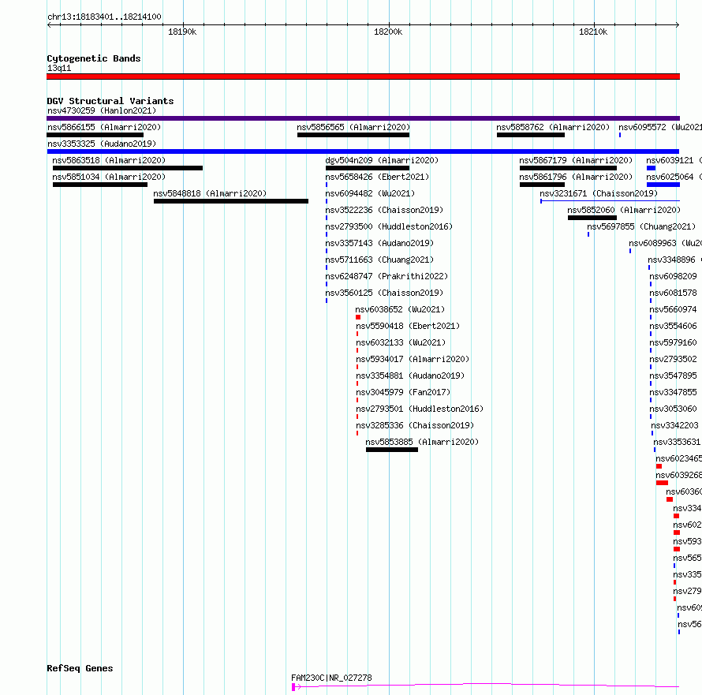Open nsv5711663 (Chuang2021) variant
The image size is (702, 695).
[379, 260]
